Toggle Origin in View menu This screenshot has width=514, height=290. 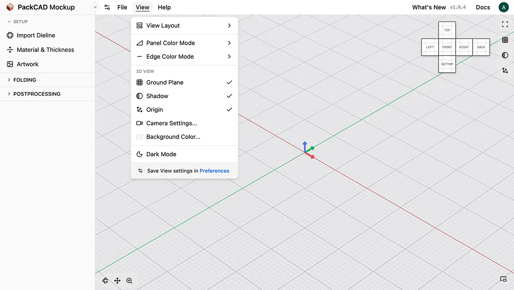coord(184,110)
